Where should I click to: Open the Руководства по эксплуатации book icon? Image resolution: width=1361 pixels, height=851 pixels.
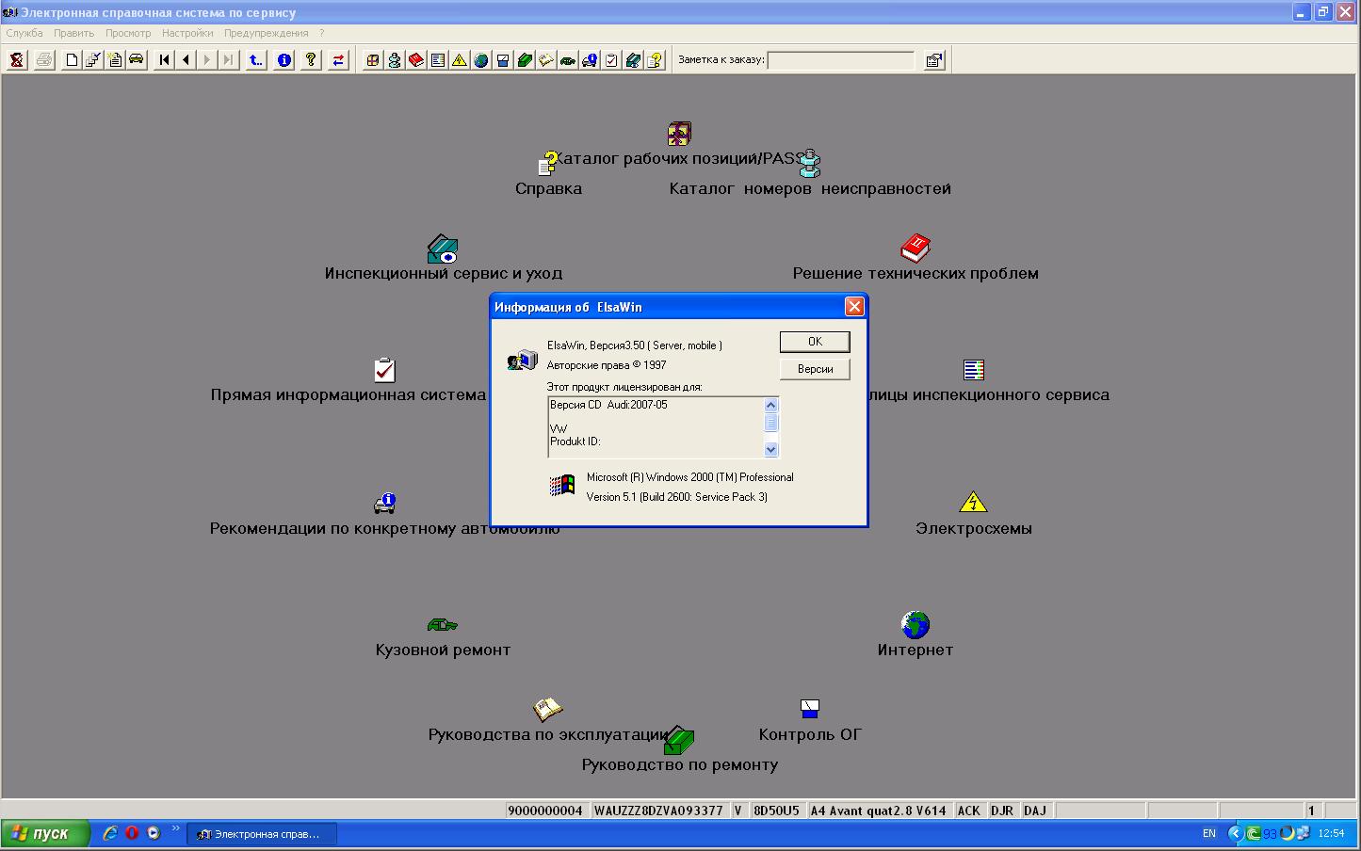tap(547, 708)
